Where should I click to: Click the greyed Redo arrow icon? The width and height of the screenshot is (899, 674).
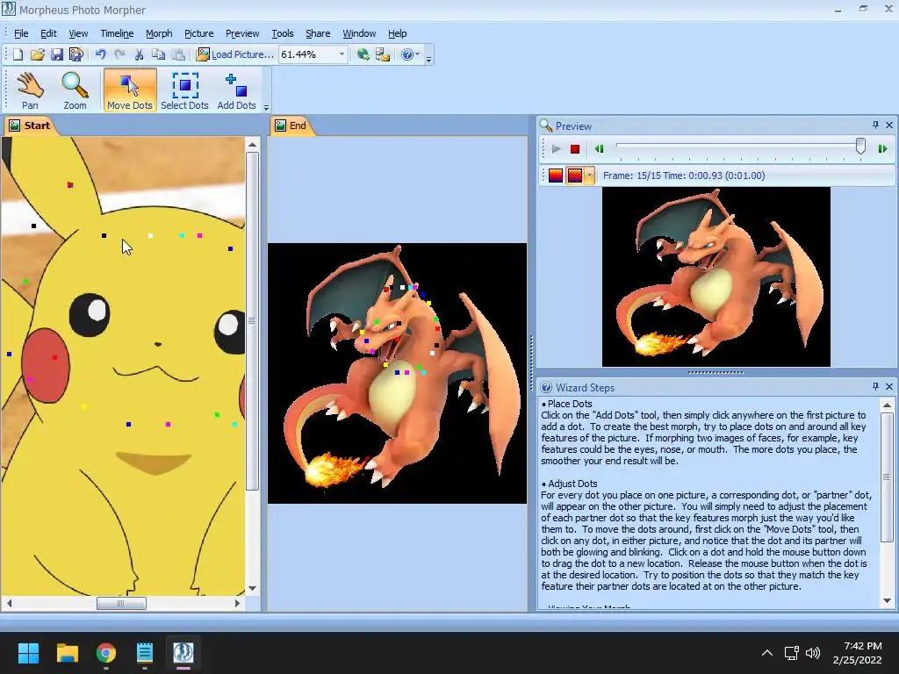[x=119, y=54]
